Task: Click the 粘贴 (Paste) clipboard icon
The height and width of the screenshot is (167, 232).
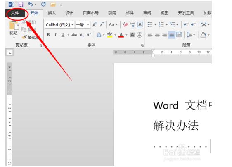Action: [x=14, y=25]
